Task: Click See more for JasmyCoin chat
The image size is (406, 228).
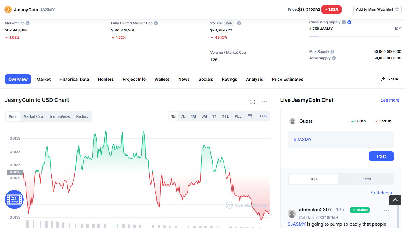Action: tap(390, 100)
